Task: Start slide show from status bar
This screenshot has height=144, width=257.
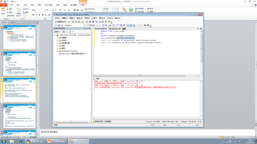Action: point(229,137)
